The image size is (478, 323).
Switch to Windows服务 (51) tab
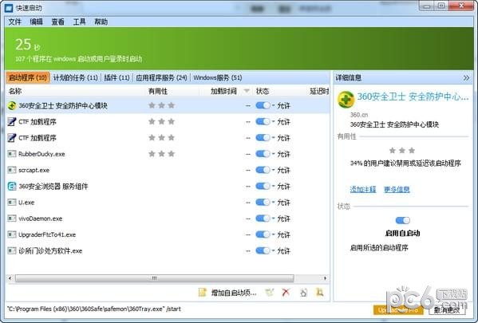[x=218, y=77]
